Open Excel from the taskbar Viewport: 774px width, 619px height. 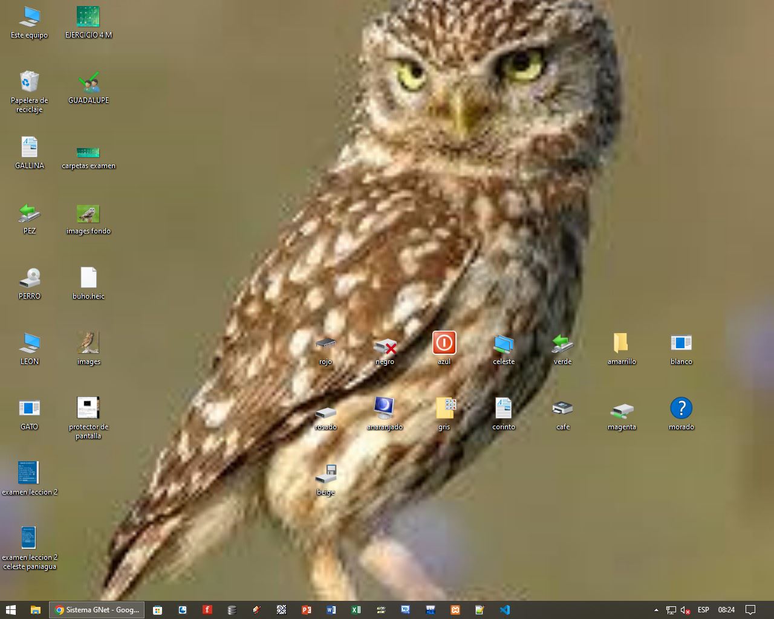pyautogui.click(x=356, y=610)
